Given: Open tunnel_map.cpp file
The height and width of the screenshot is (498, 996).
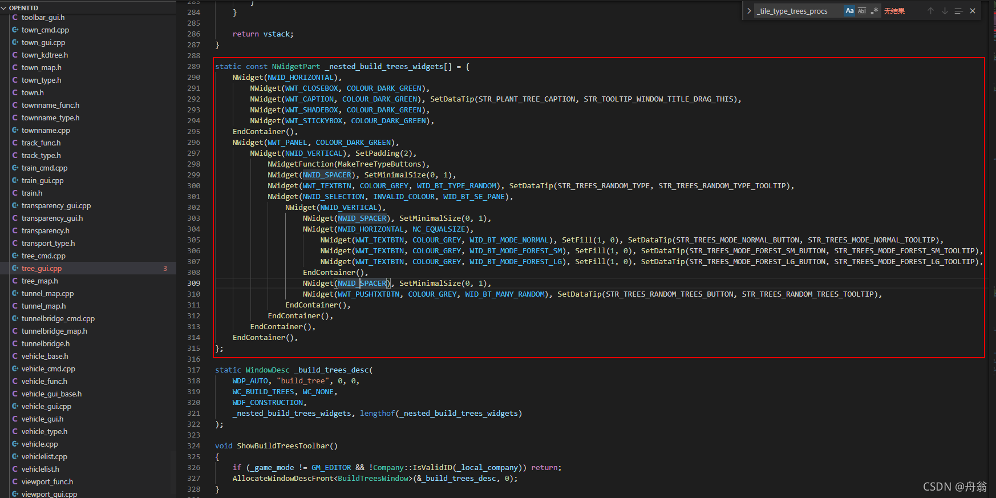Looking at the screenshot, I should [x=88, y=293].
